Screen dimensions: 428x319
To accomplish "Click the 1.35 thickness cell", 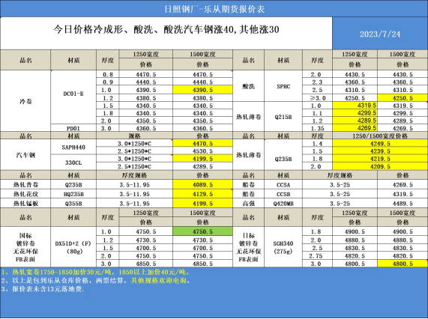I will coord(317,128).
